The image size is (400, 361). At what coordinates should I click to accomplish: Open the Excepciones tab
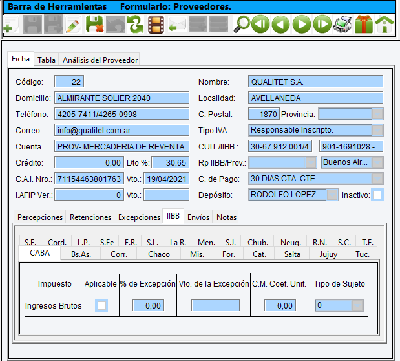(139, 217)
